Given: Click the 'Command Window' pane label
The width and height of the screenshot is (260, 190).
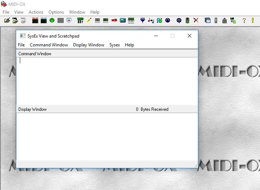Looking at the screenshot, I should pos(35,54).
